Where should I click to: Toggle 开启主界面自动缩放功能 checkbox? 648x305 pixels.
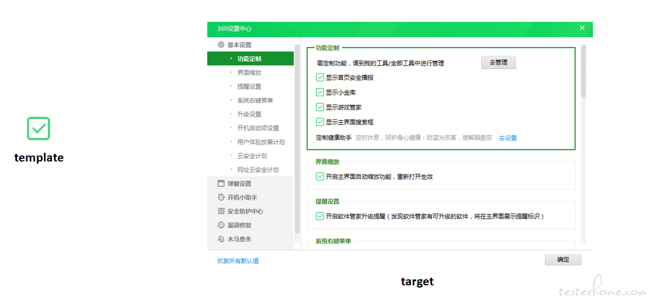(x=320, y=176)
